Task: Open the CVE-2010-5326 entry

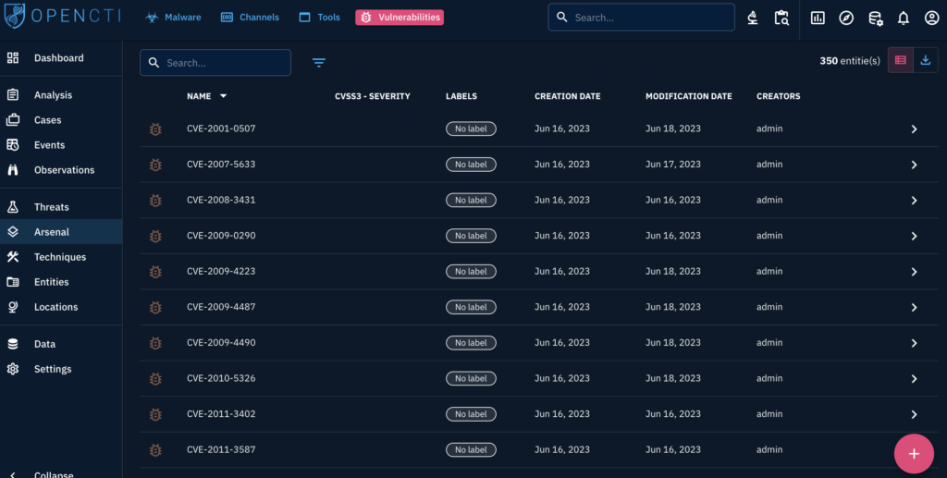Action: tap(221, 378)
